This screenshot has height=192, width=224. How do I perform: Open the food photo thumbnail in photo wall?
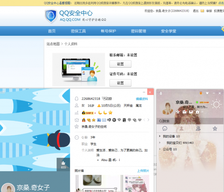coord(99,183)
